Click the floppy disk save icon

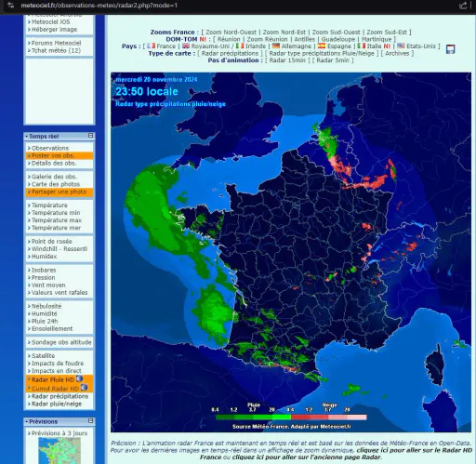pyautogui.click(x=450, y=49)
